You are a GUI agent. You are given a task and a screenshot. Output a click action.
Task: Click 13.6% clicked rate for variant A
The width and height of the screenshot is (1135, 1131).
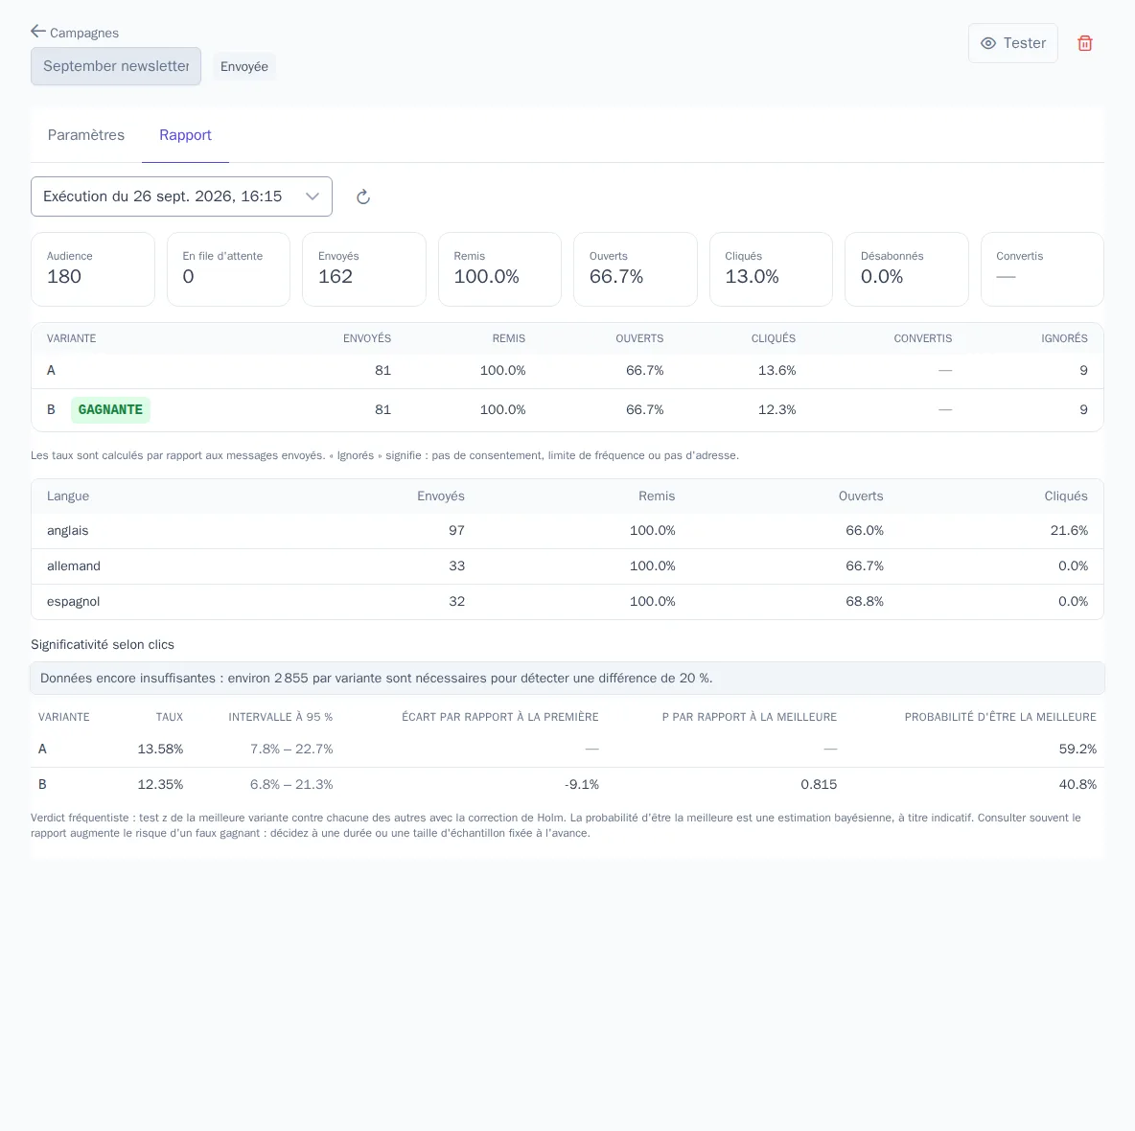click(x=776, y=371)
